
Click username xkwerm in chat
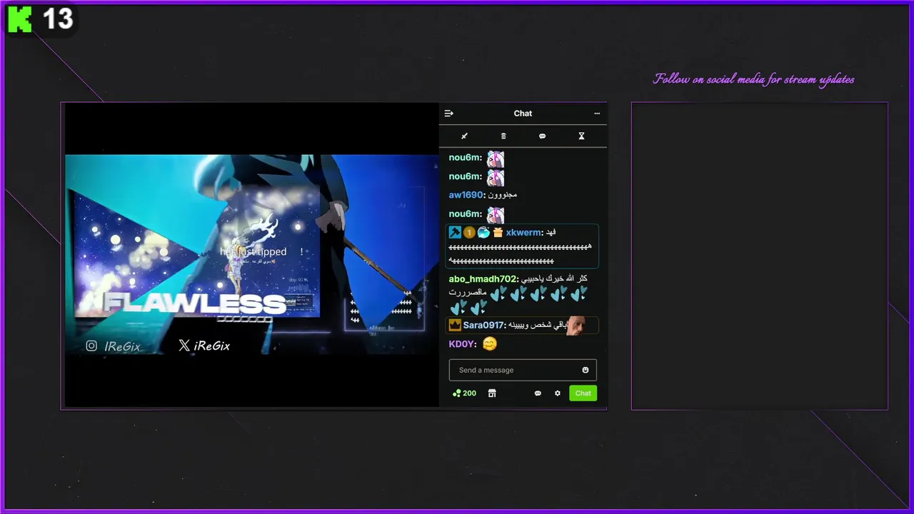click(x=524, y=233)
